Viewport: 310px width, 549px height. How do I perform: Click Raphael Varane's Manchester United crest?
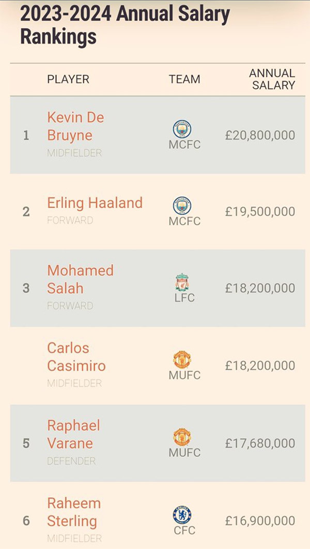182,437
